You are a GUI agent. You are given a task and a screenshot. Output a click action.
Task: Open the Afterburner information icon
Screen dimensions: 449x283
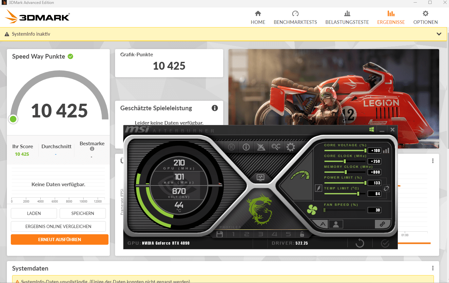(x=246, y=147)
